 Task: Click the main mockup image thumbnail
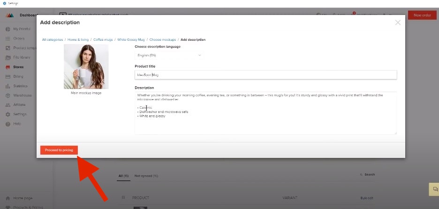[x=86, y=67]
